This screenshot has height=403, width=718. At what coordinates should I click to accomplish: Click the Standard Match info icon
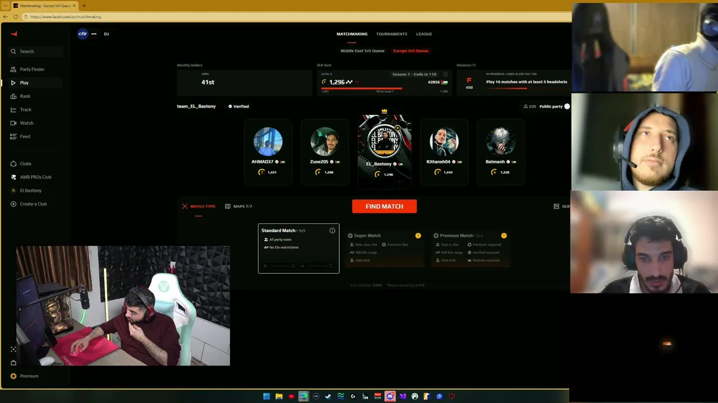(332, 231)
